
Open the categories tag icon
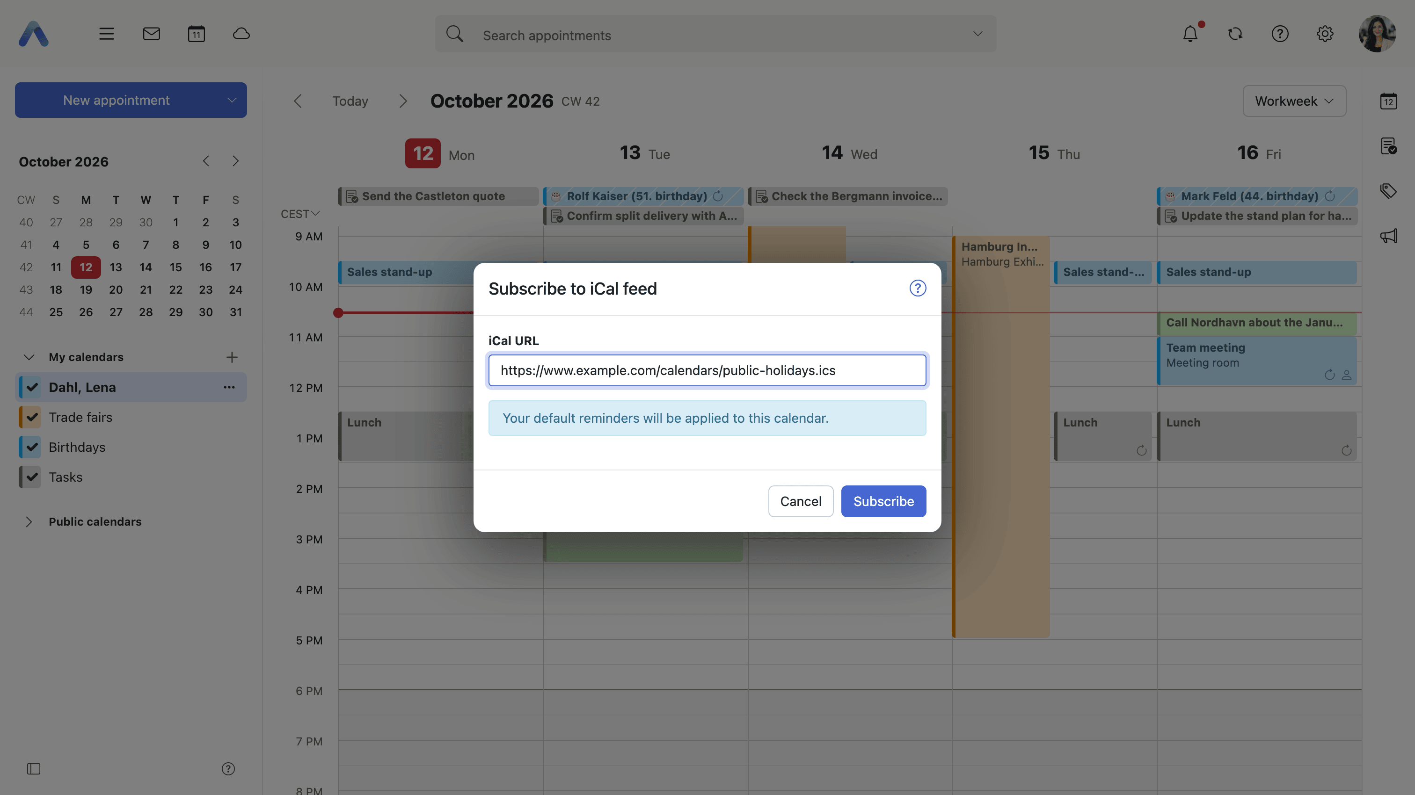click(1389, 191)
